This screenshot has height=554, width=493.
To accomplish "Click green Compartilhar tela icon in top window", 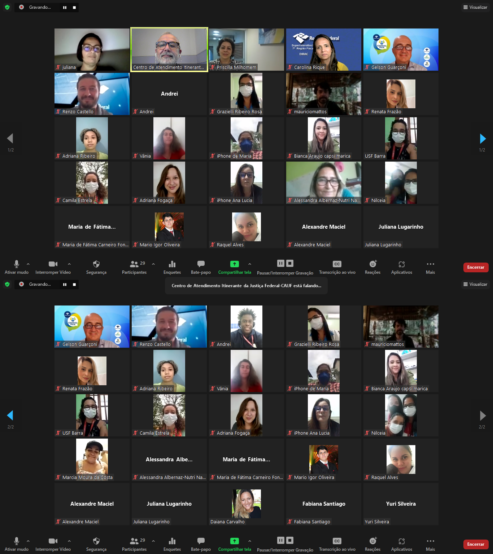I will pyautogui.click(x=235, y=264).
